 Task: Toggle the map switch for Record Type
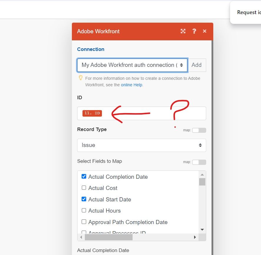click(x=199, y=130)
